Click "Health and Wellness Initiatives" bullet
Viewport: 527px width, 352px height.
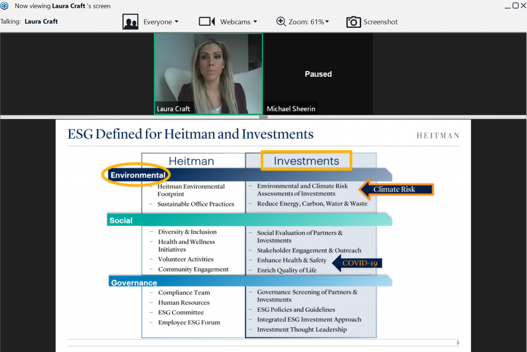tap(186, 246)
